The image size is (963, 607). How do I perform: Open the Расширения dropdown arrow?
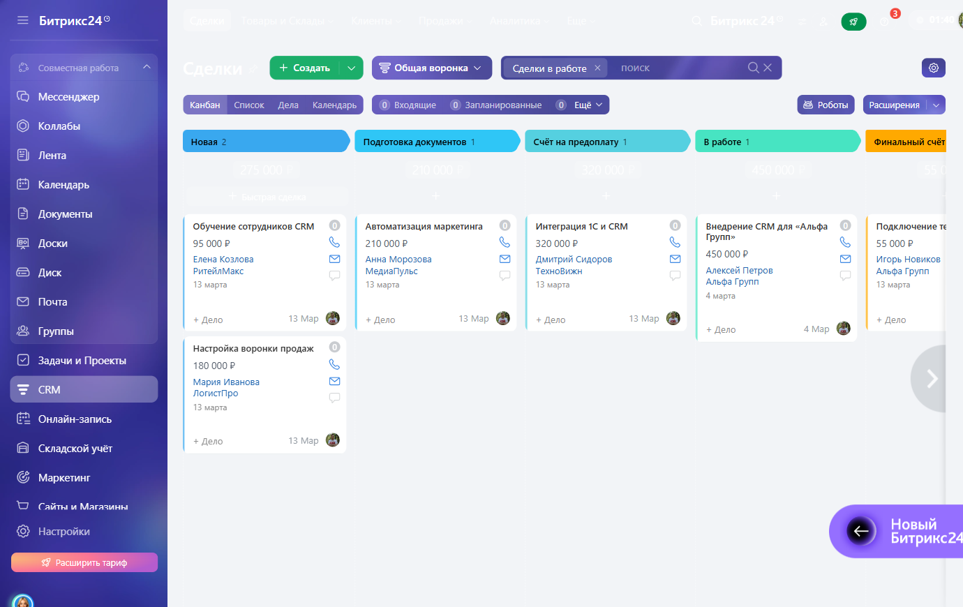pos(936,105)
